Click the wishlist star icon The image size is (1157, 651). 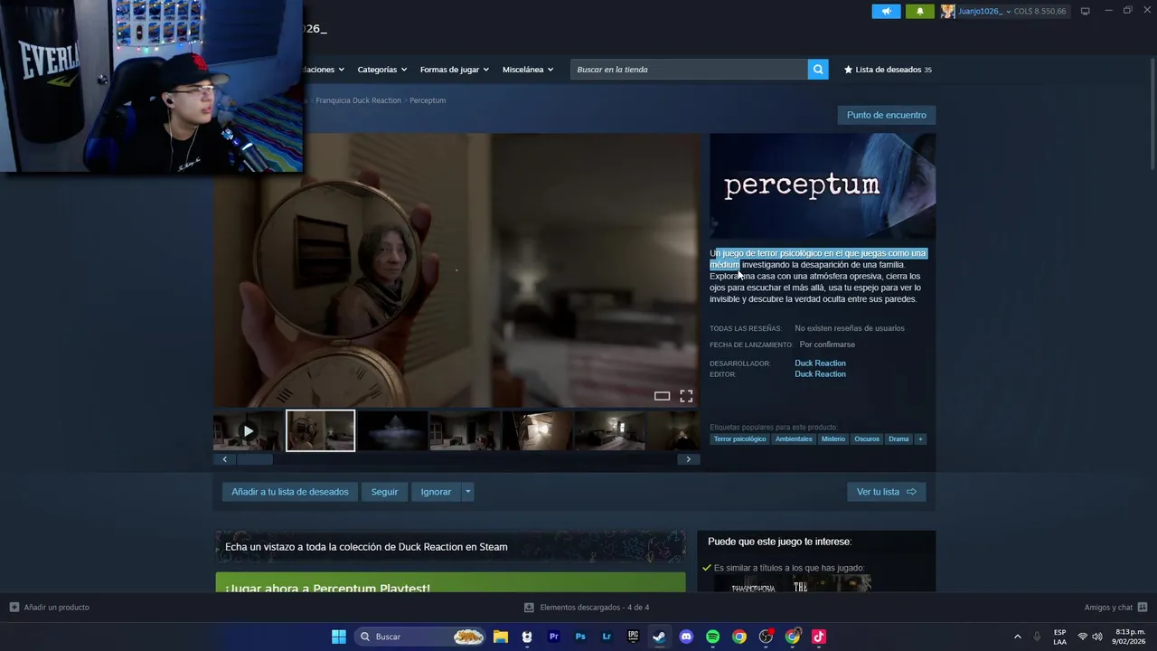click(x=848, y=70)
